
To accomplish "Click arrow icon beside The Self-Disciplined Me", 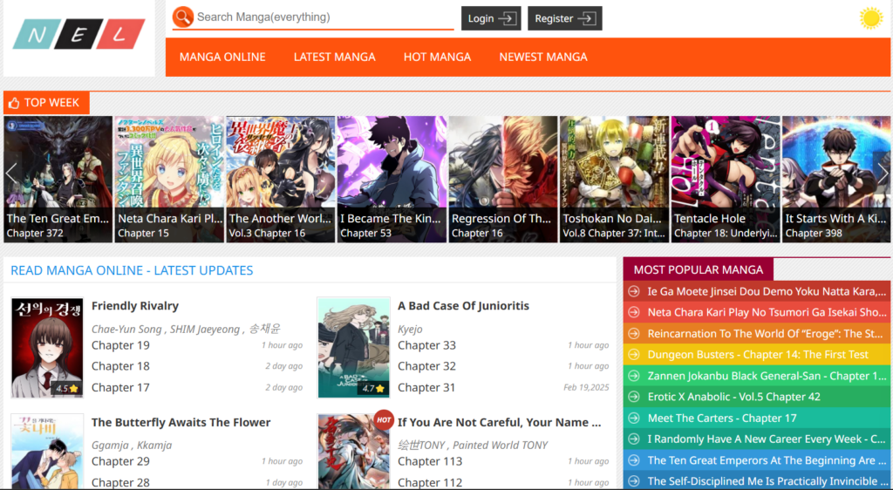I will click(x=633, y=481).
